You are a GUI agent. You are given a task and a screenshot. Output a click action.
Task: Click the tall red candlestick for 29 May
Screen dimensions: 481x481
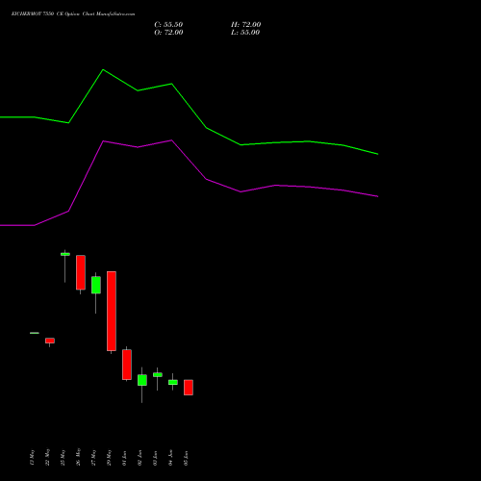(112, 311)
